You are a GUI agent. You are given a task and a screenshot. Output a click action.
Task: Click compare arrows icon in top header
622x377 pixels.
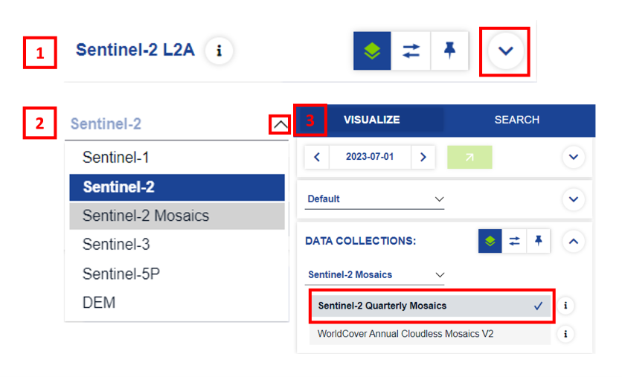[x=411, y=51]
